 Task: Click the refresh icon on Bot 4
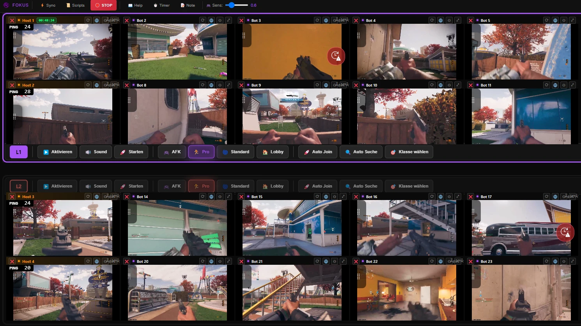tap(432, 20)
